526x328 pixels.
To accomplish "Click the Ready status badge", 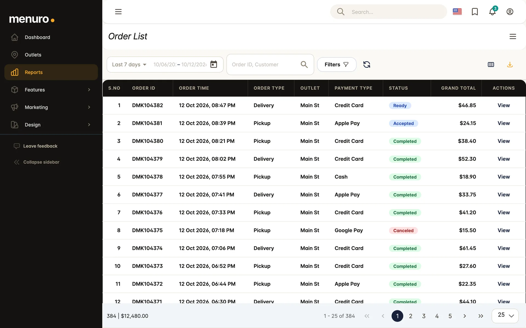I will coord(400,106).
